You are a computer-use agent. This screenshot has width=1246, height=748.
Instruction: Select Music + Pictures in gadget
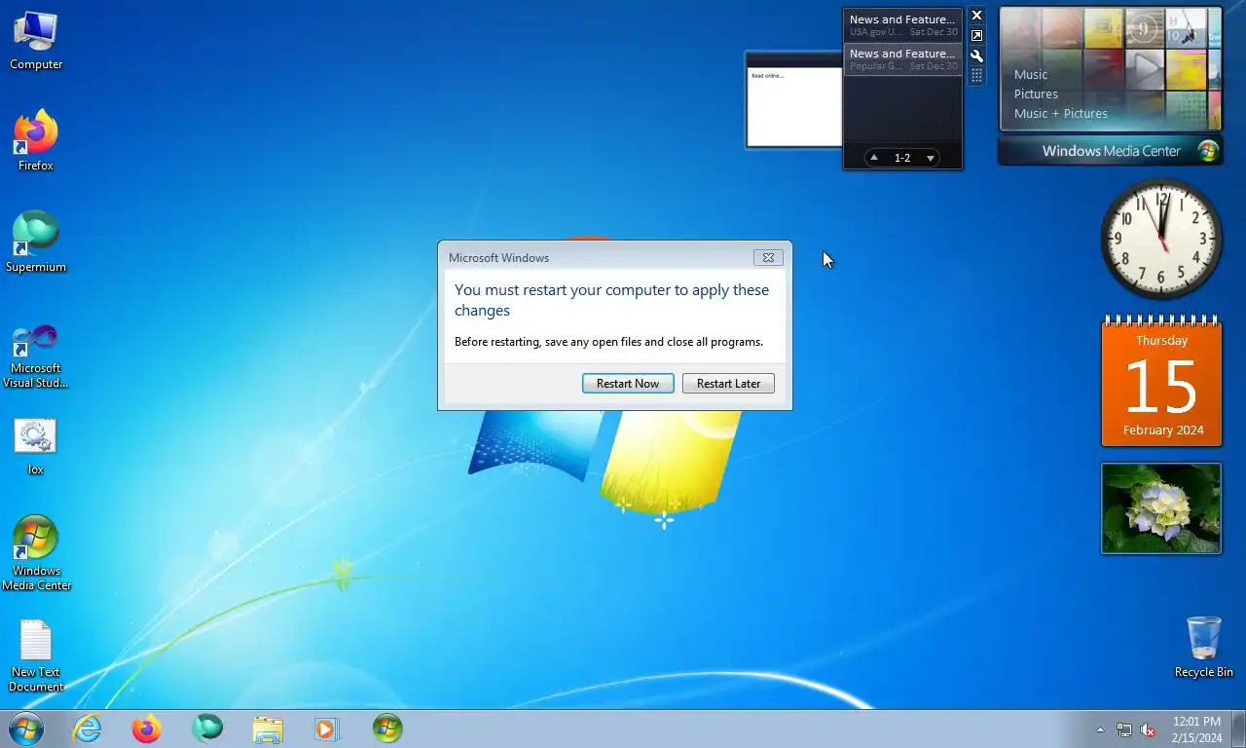click(x=1061, y=114)
